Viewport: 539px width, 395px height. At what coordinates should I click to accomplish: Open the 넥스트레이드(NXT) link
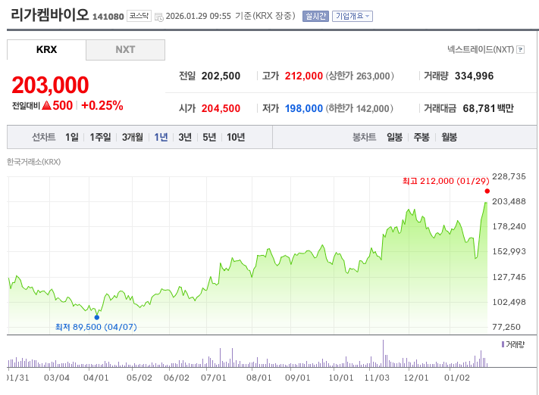[x=481, y=50]
